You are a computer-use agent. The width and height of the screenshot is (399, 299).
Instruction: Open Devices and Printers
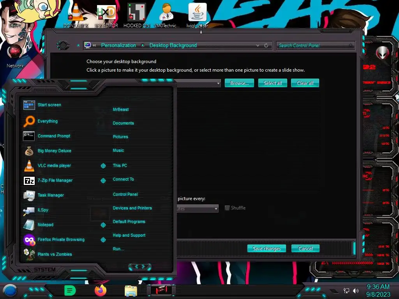click(132, 208)
